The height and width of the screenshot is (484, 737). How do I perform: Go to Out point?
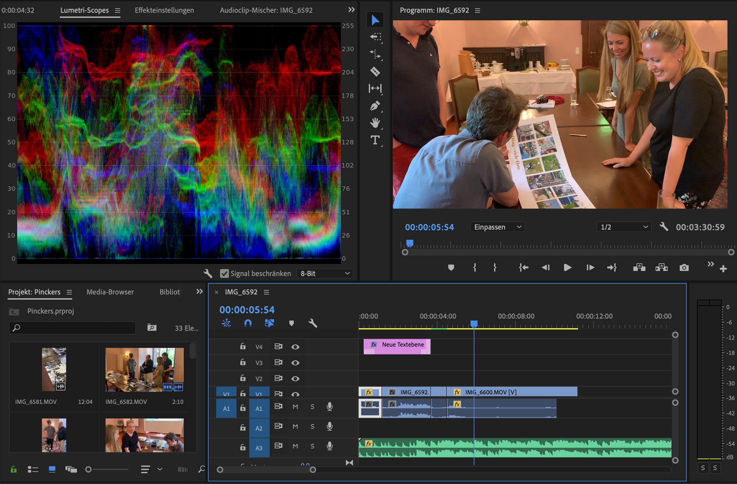click(x=612, y=268)
